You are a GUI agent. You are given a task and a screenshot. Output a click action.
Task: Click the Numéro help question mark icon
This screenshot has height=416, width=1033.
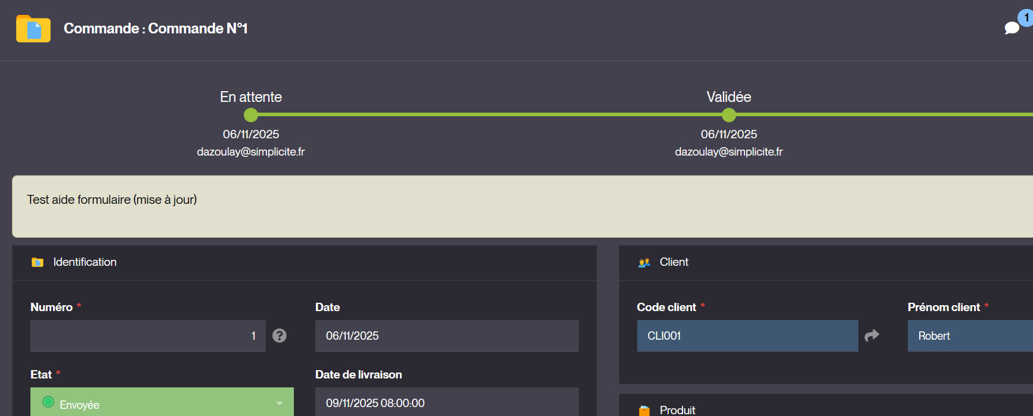pyautogui.click(x=279, y=336)
